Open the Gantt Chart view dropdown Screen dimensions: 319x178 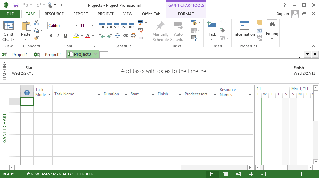point(8,40)
